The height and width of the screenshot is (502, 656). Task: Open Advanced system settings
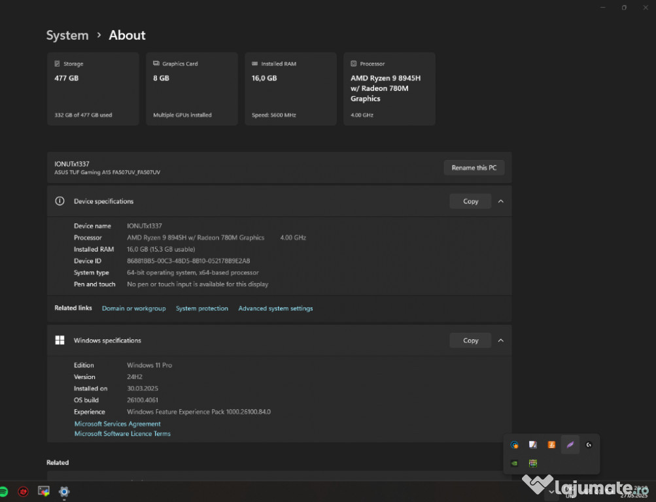(276, 308)
